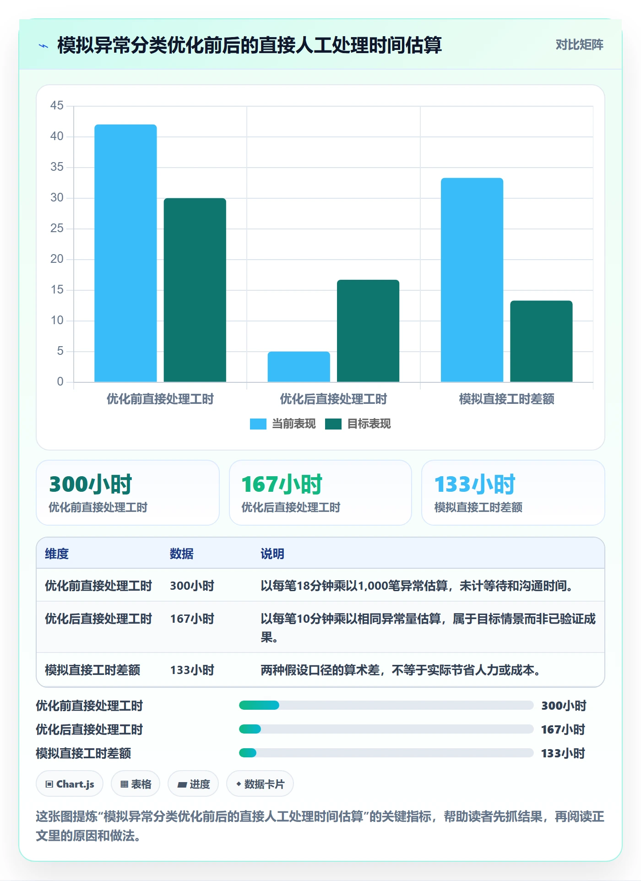Click the short blue bar for 优化后直接处理工时
641x881 pixels.
click(x=299, y=367)
